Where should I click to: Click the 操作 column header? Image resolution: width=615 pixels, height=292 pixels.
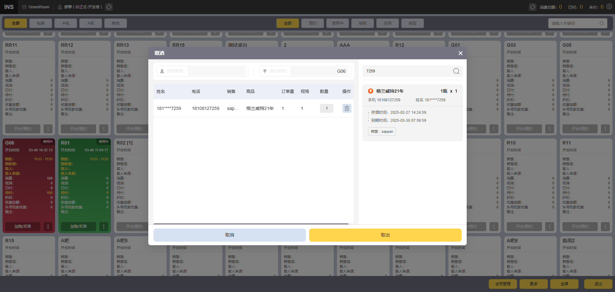[x=347, y=91]
